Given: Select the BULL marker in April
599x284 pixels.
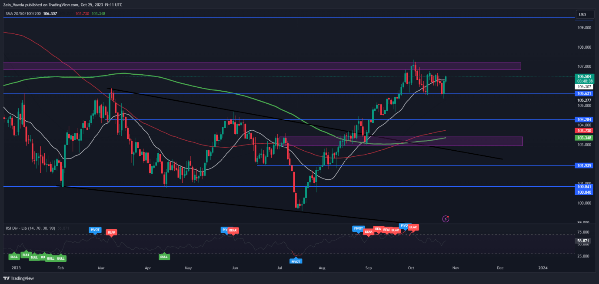Looking at the screenshot, I should point(164,257).
